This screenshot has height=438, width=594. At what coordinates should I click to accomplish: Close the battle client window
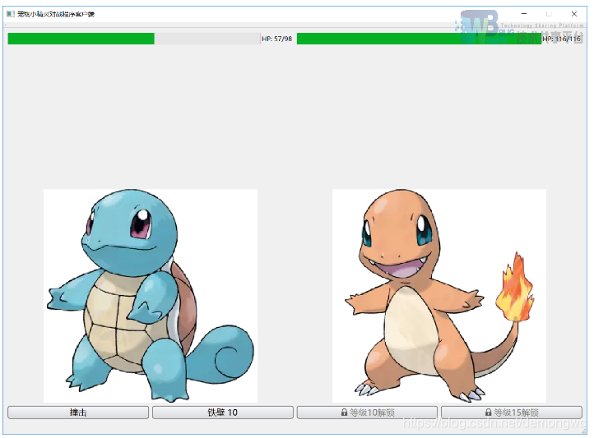[x=574, y=14]
